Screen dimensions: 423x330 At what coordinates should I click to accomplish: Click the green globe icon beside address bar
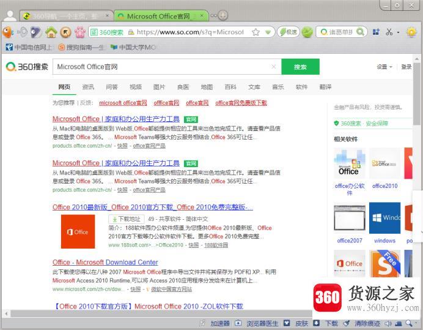pos(307,32)
